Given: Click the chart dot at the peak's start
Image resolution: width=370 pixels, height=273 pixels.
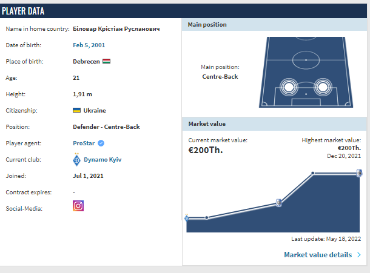Looking at the screenshot, I should tap(313, 174).
